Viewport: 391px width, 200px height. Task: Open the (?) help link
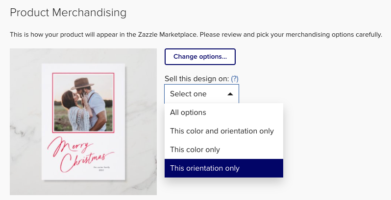click(235, 78)
